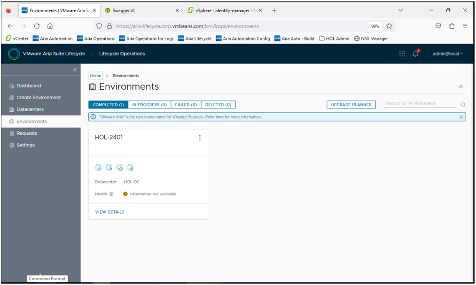Click the tracking protection shield icon
476x285 pixels.
pyautogui.click(x=99, y=26)
